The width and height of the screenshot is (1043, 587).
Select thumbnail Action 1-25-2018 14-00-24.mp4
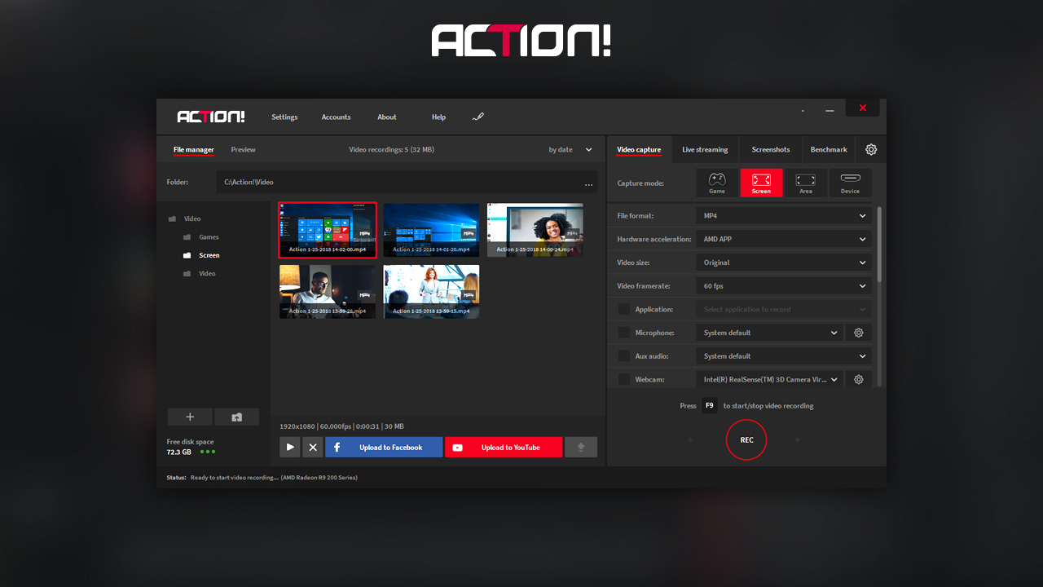coord(535,230)
